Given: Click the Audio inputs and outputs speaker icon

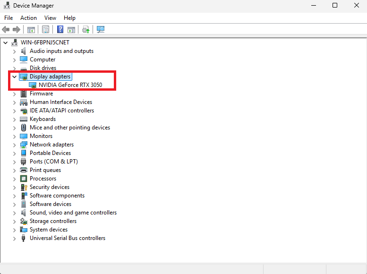Looking at the screenshot, I should coord(24,51).
